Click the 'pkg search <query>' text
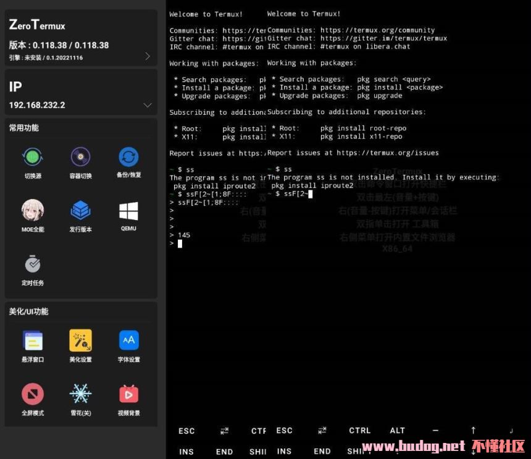 tap(394, 79)
